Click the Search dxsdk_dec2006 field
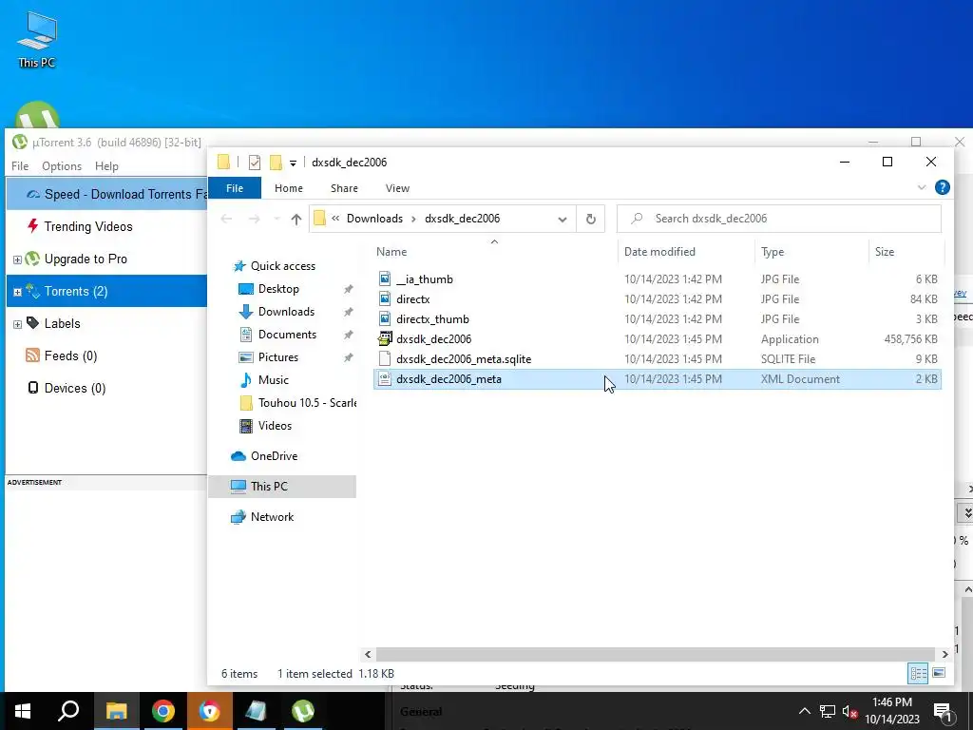Screen dimensions: 973x730 point(779,219)
